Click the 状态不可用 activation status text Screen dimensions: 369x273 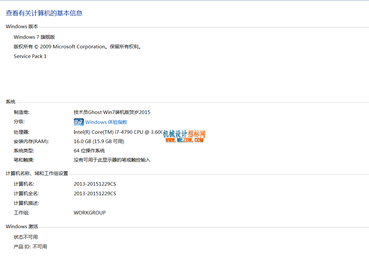coord(26,237)
